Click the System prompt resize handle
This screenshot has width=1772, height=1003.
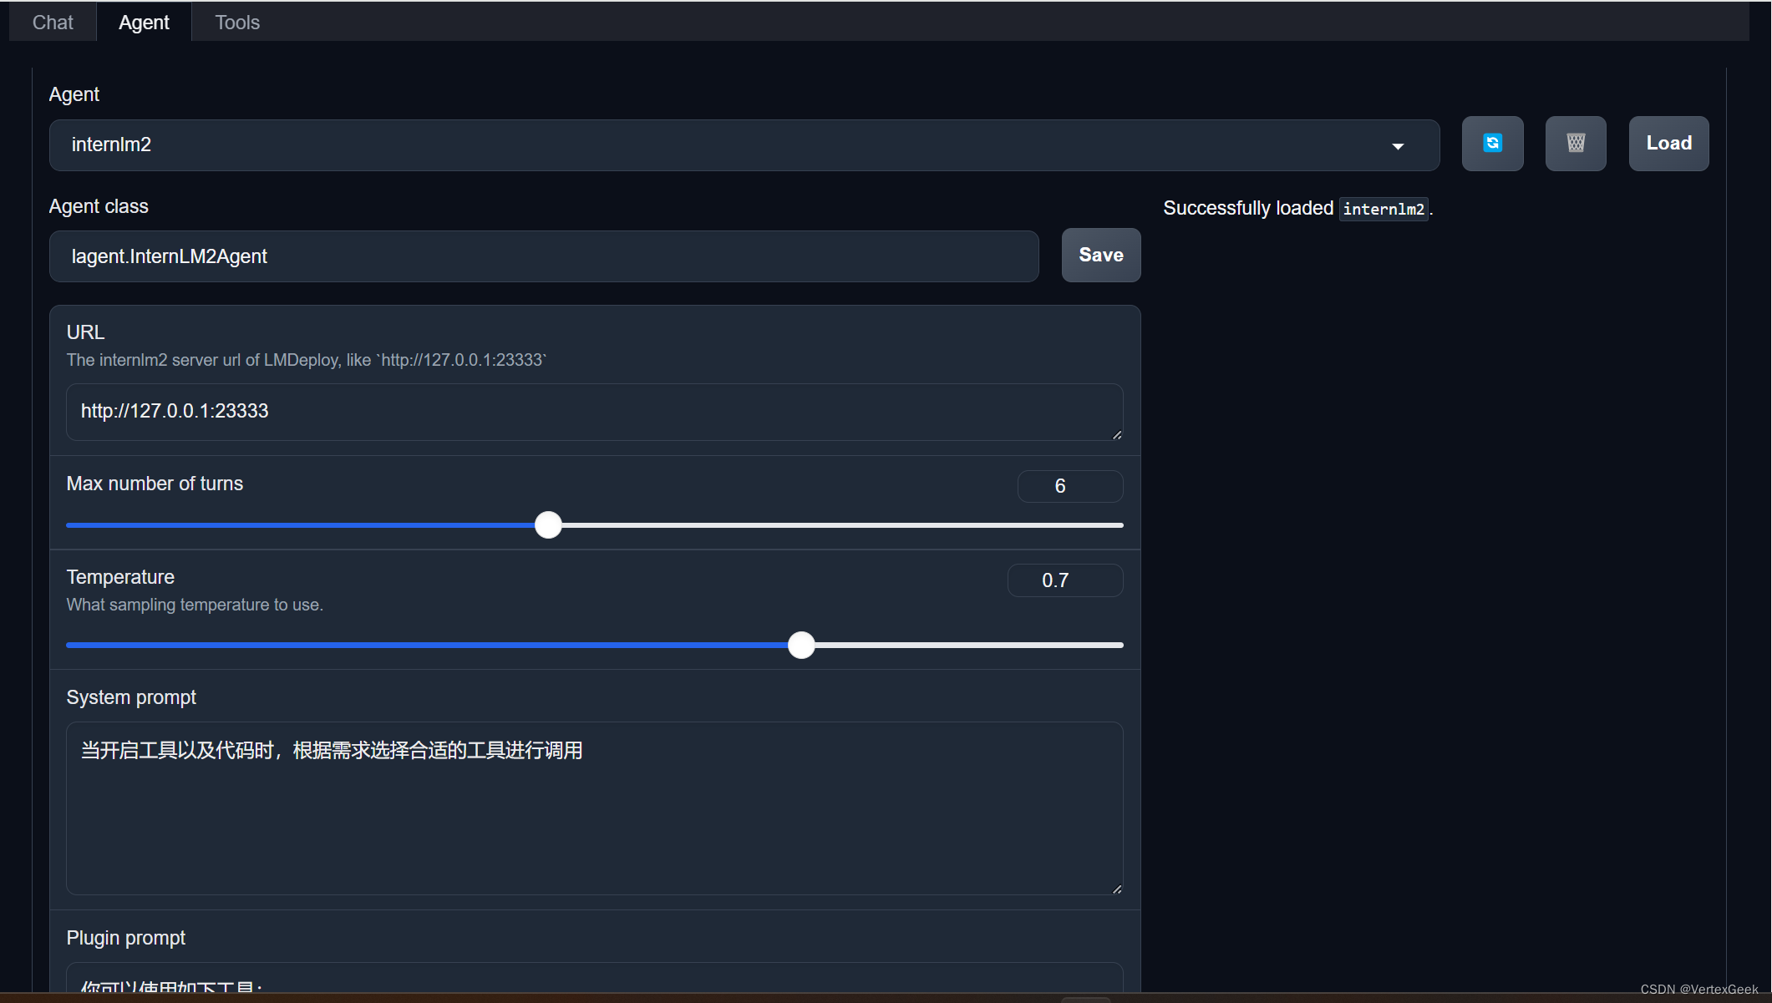pos(1117,889)
